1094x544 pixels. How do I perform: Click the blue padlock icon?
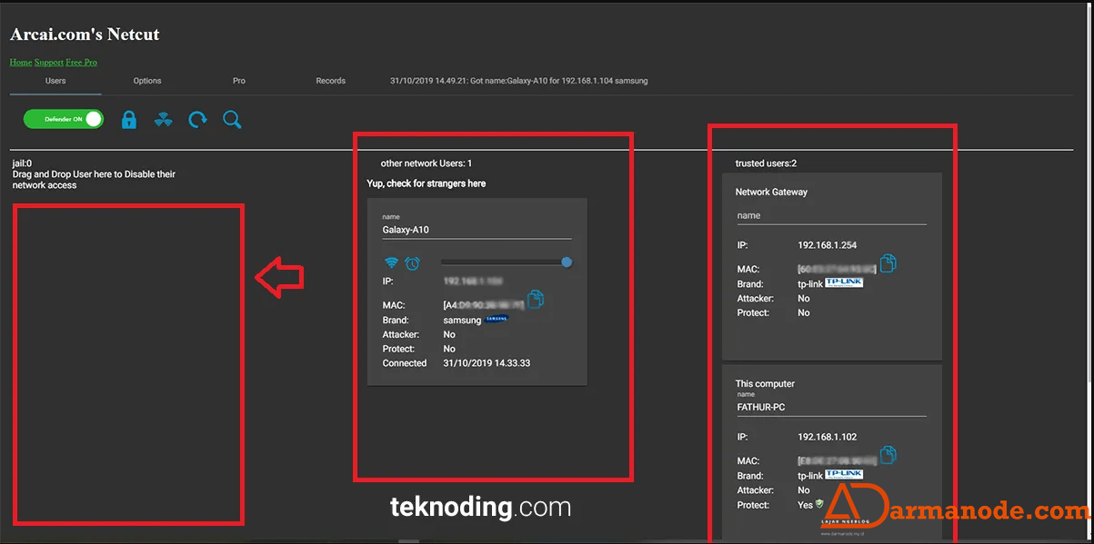point(129,120)
